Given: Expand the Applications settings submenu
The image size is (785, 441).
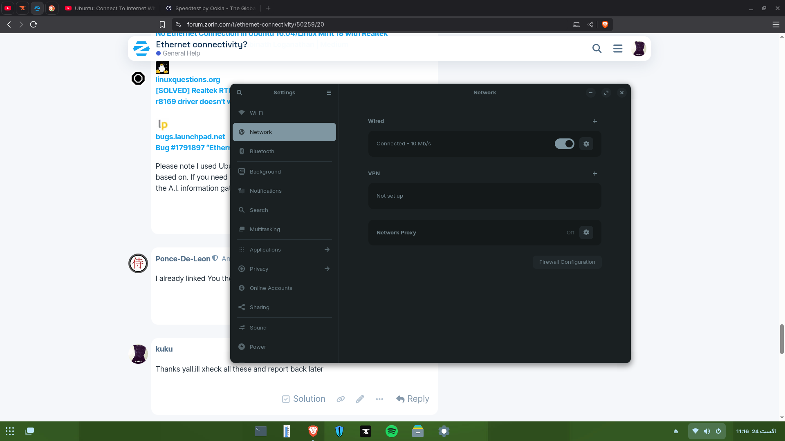Looking at the screenshot, I should [327, 249].
